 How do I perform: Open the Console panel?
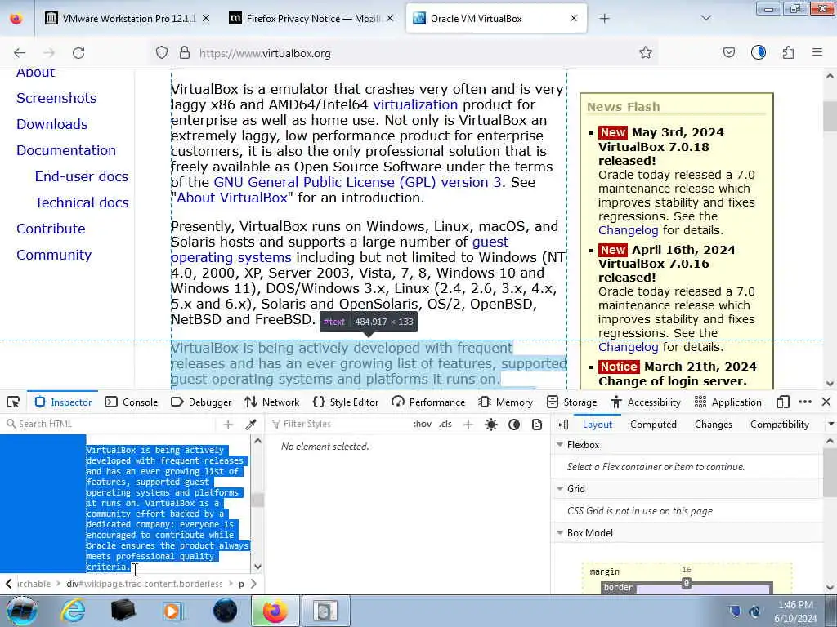pyautogui.click(x=132, y=402)
